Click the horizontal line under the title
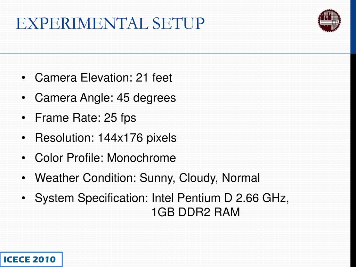Viewport: 356px width, 267px height. tap(175, 54)
